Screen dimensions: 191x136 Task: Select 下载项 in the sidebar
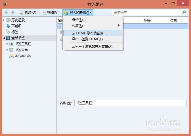click(17, 26)
